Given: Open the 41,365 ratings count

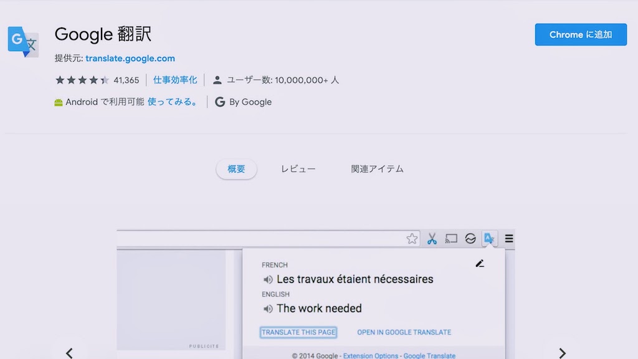Looking at the screenshot, I should coord(126,80).
